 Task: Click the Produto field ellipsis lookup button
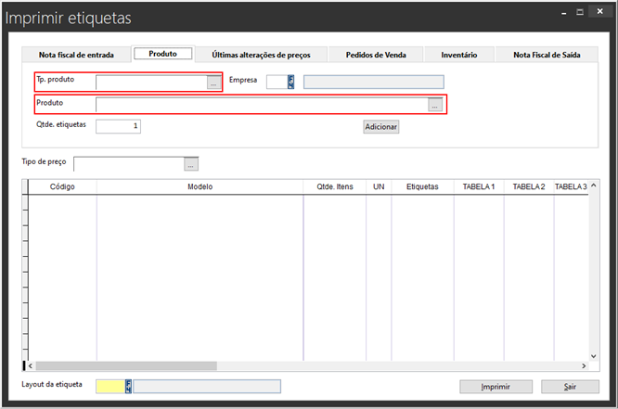click(434, 105)
